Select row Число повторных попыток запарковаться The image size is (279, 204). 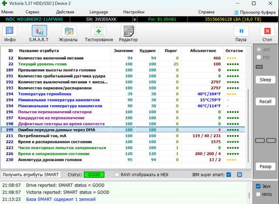coord(123,148)
